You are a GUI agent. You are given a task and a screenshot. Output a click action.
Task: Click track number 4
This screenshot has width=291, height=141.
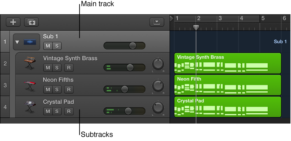tap(5, 107)
